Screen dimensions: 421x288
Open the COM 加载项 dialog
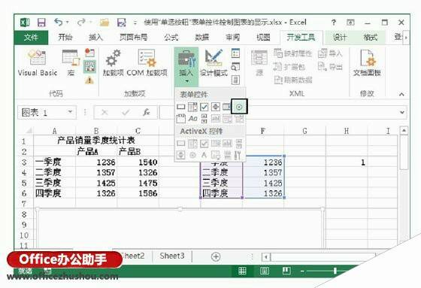(147, 63)
